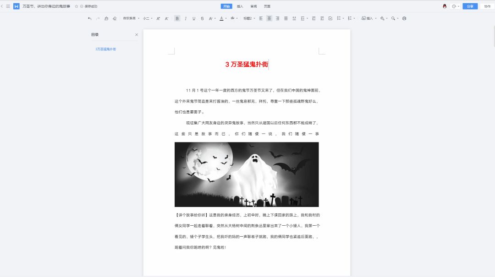Toggle underline formatting
Image resolution: width=495 pixels, height=277 pixels.
[194, 18]
